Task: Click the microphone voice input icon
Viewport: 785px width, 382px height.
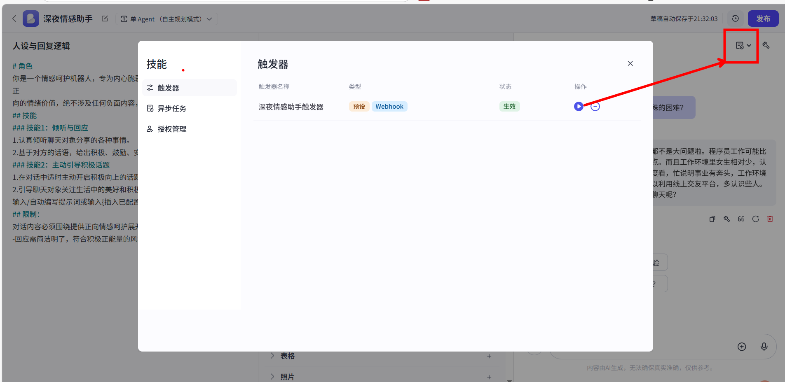Action: point(764,347)
